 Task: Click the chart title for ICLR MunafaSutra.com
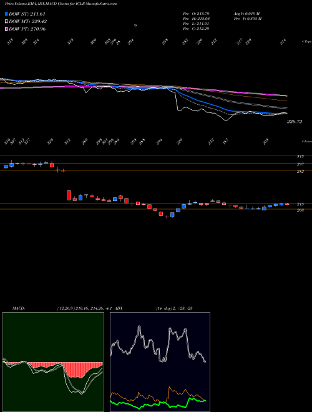[61, 4]
